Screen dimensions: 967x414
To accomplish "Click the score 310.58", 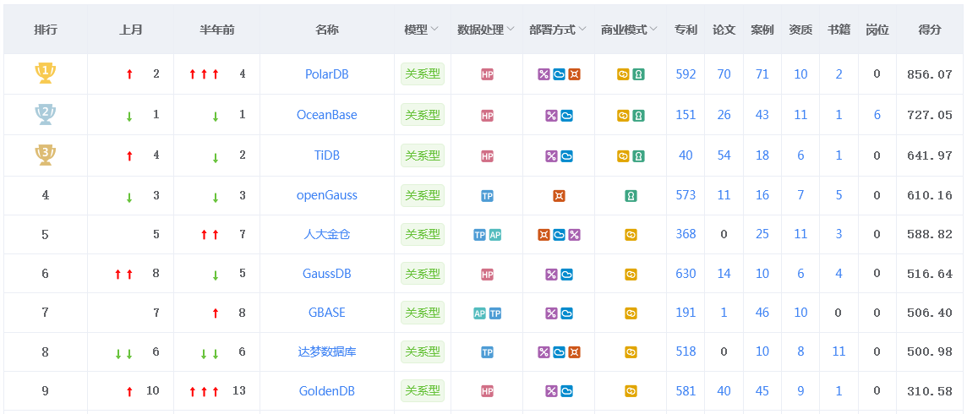I will pyautogui.click(x=930, y=391).
